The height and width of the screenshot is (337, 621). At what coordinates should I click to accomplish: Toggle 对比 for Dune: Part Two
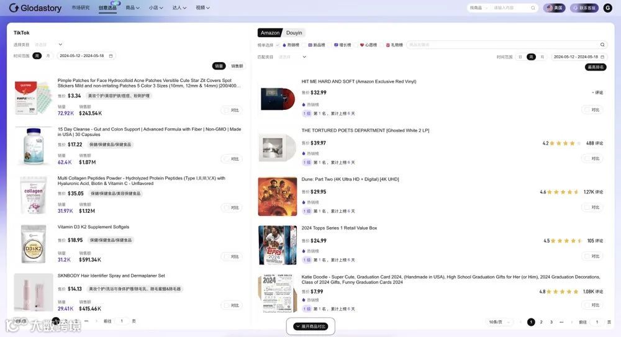[592, 207]
